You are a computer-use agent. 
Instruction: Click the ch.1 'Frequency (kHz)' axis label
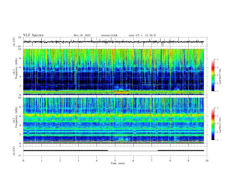coord(16,69)
